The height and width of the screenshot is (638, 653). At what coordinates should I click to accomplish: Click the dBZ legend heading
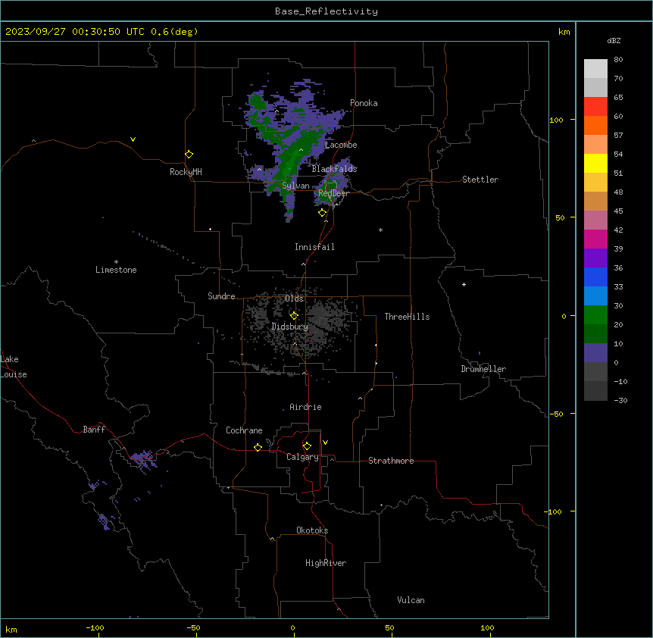pos(614,40)
